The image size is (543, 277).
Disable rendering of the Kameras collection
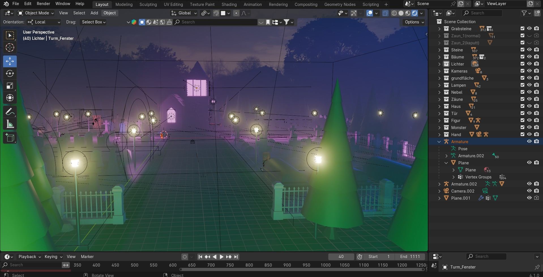(x=536, y=71)
